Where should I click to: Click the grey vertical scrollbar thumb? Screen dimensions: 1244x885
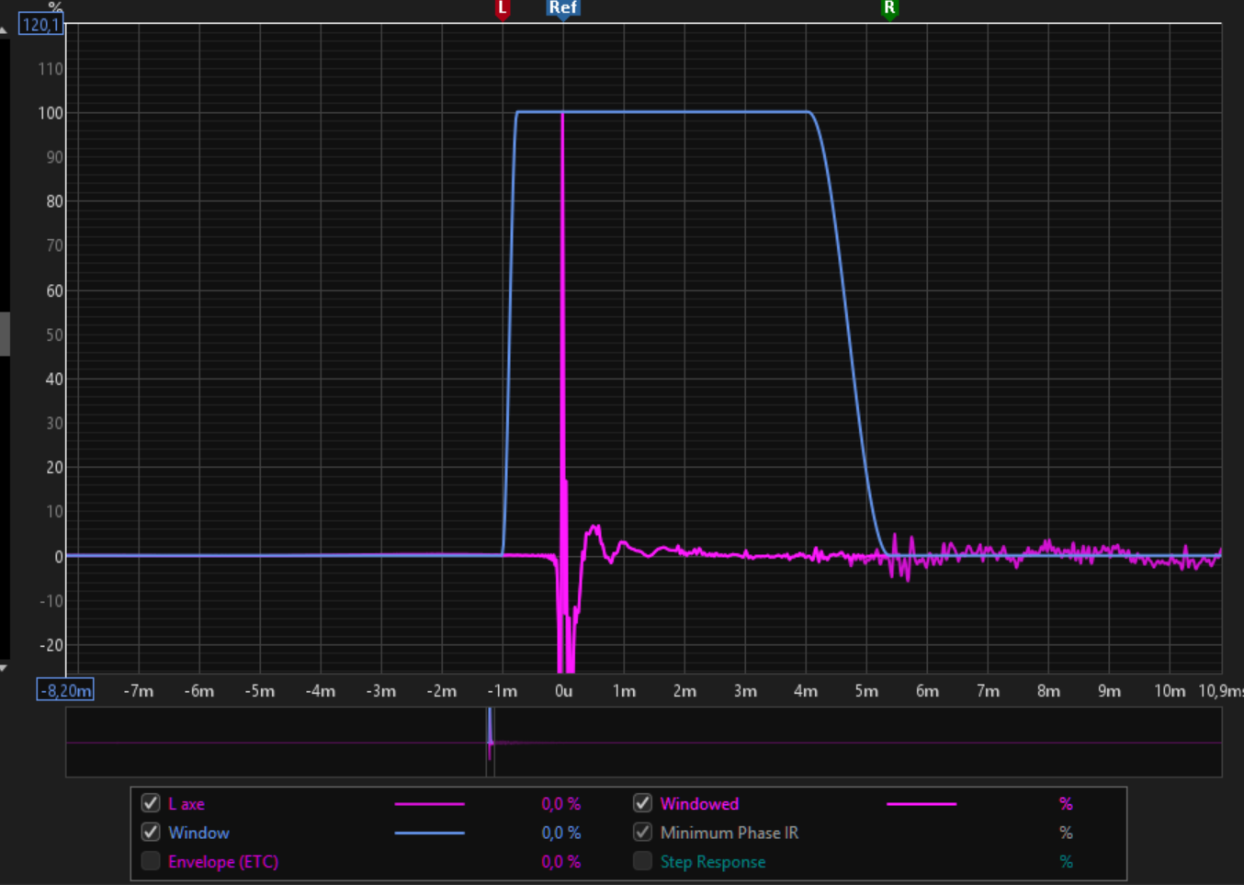pyautogui.click(x=5, y=333)
